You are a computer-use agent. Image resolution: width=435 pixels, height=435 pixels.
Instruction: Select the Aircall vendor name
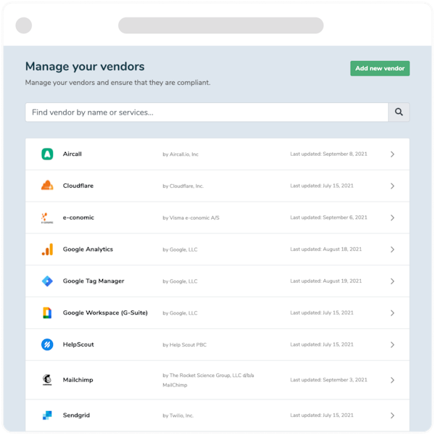pyautogui.click(x=72, y=154)
